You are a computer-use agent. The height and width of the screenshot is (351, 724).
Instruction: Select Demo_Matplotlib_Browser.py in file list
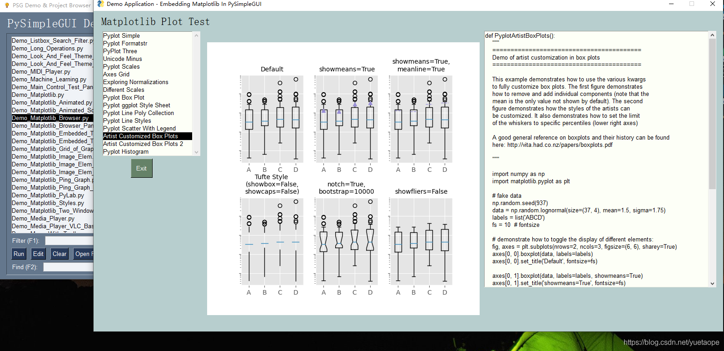[x=52, y=118]
